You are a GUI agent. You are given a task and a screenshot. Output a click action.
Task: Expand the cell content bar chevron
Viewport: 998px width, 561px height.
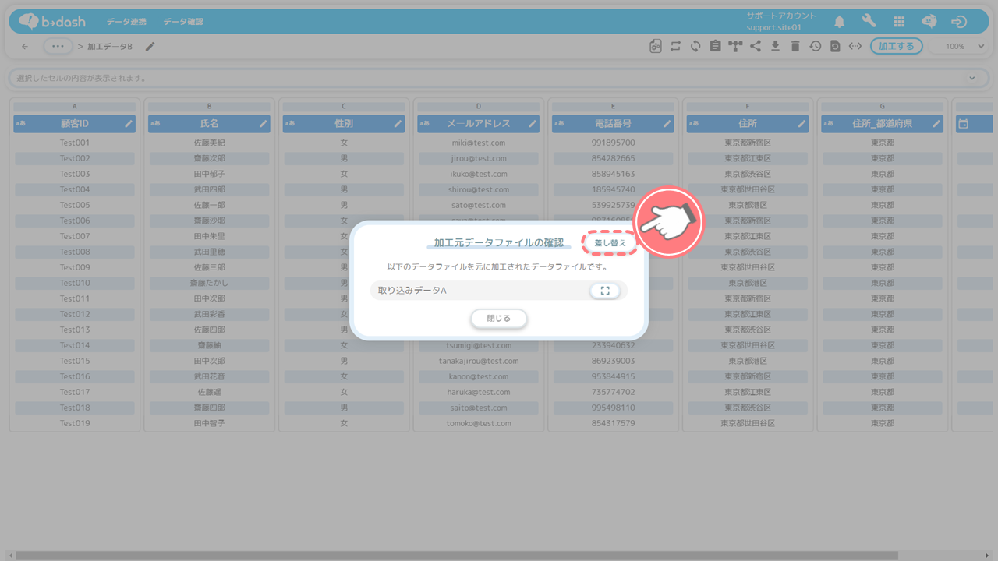(971, 78)
